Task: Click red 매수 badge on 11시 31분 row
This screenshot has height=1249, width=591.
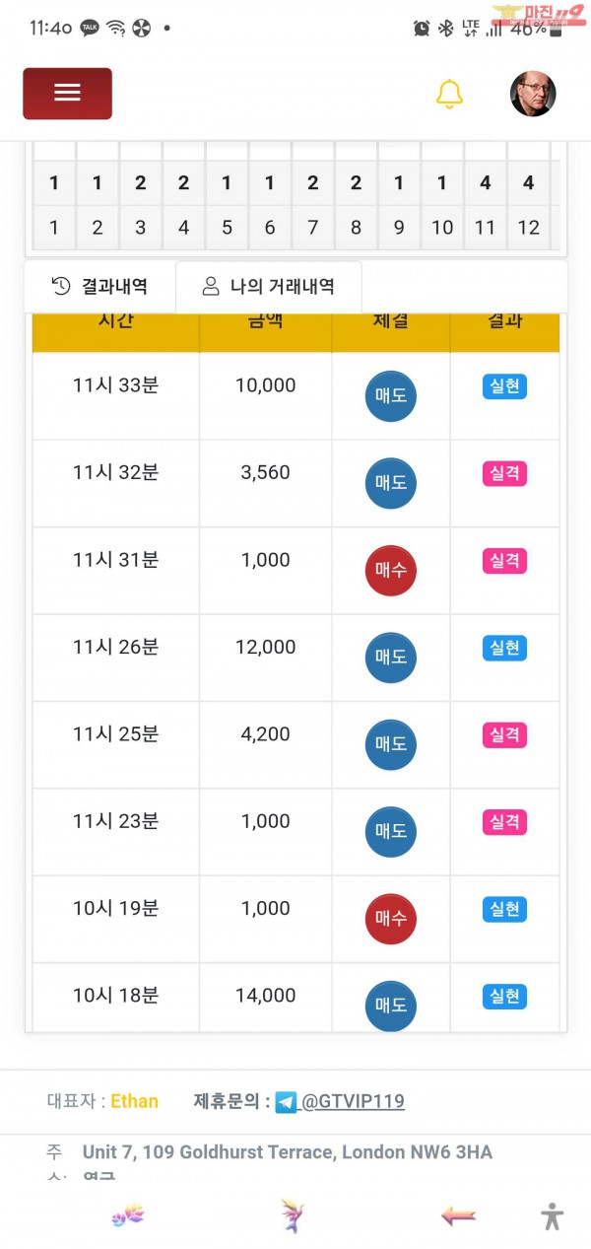Action: point(391,571)
